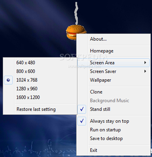Screen dimensions: 152x157
Task: Uncheck the Stand still checkmark
Action: click(82, 109)
